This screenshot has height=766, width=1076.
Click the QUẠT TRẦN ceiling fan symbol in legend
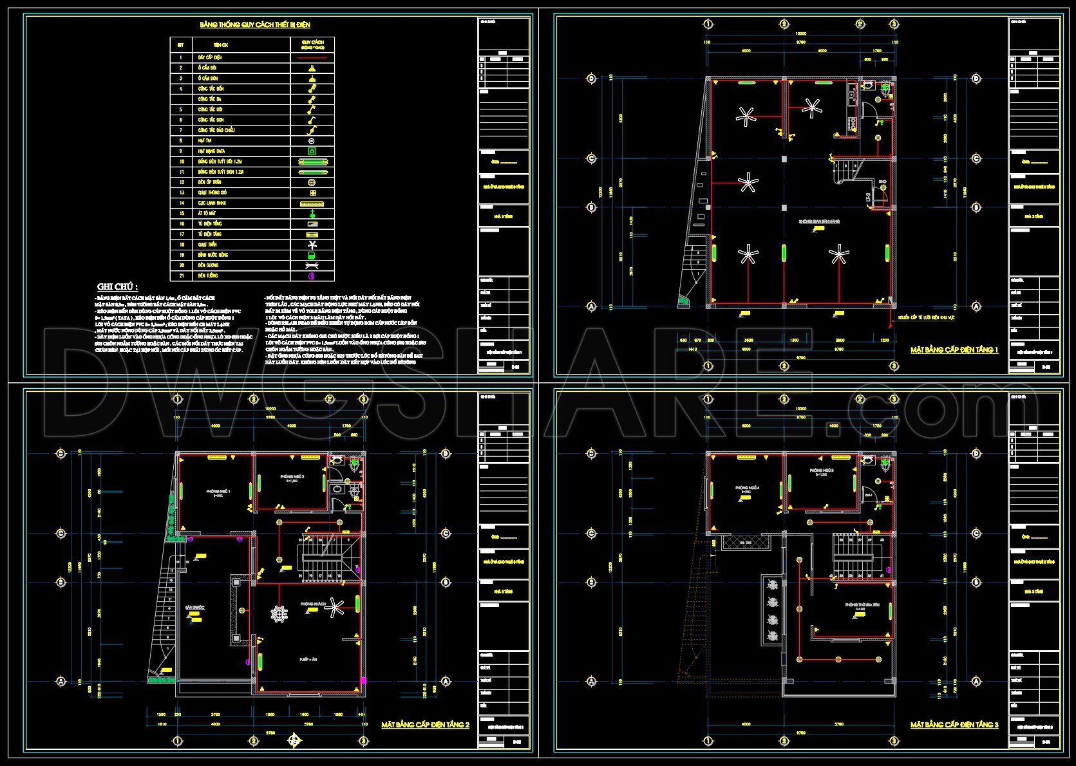(x=312, y=245)
